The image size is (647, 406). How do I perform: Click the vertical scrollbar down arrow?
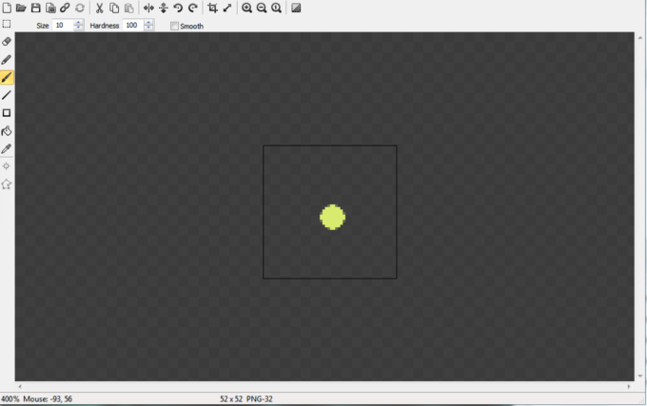coord(640,376)
